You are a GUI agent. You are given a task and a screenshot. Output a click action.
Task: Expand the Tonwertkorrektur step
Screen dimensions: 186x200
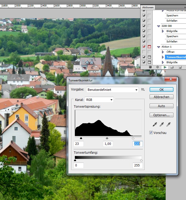163,57
